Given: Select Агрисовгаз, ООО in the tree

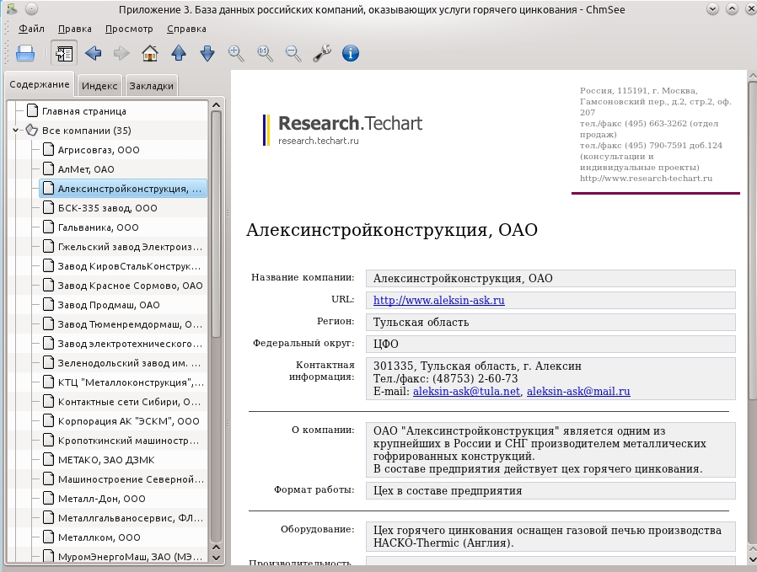Looking at the screenshot, I should pos(99,150).
